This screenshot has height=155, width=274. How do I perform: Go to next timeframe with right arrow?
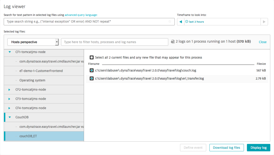(264, 22)
